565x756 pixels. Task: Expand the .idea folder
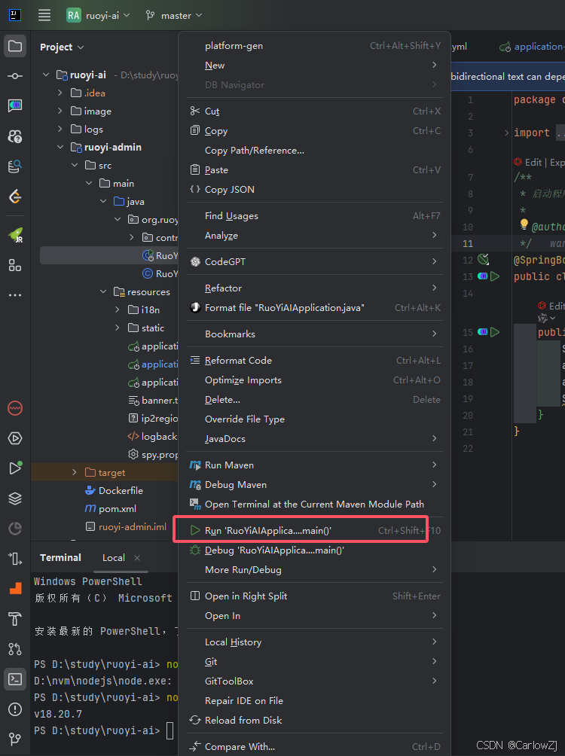pyautogui.click(x=60, y=93)
